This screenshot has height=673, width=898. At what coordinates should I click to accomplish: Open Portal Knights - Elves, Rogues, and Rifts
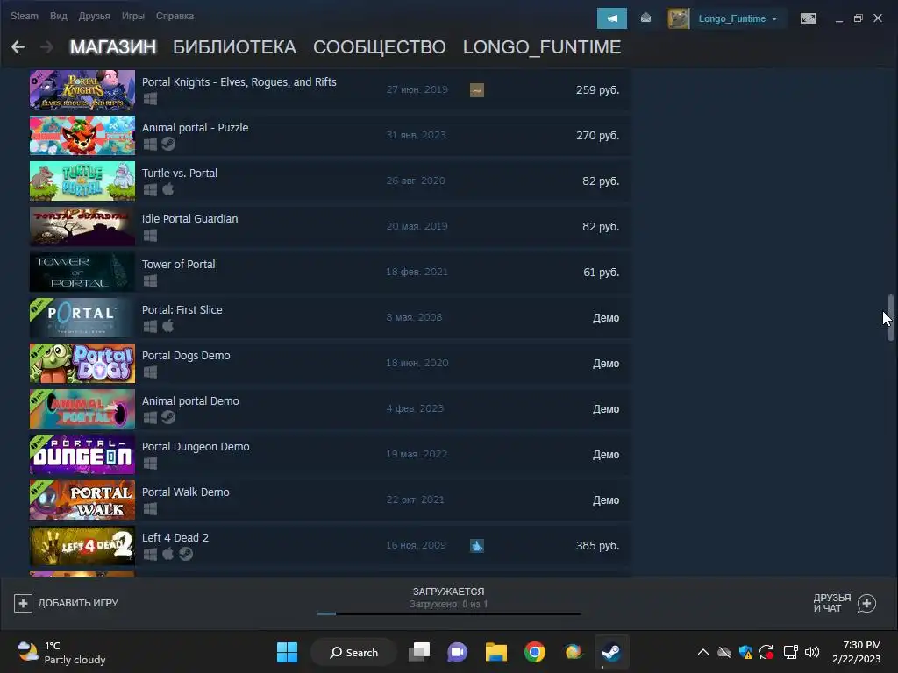point(330,90)
